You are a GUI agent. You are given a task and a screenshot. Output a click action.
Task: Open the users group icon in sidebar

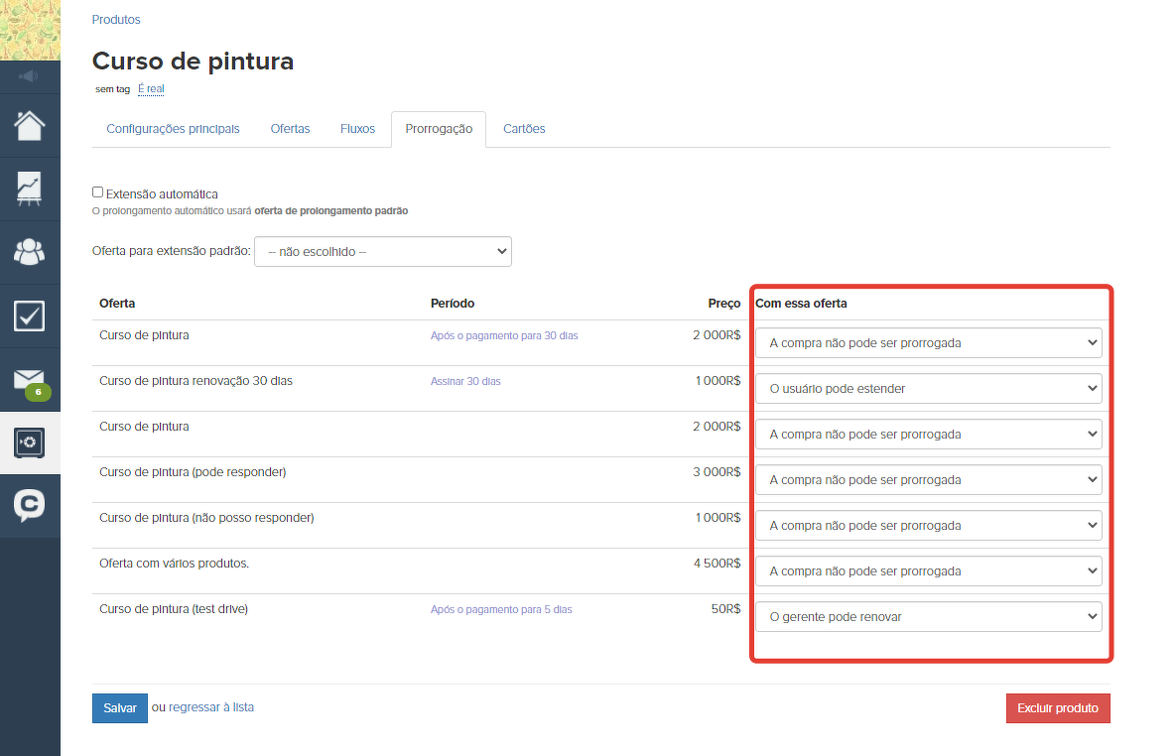pyautogui.click(x=30, y=252)
